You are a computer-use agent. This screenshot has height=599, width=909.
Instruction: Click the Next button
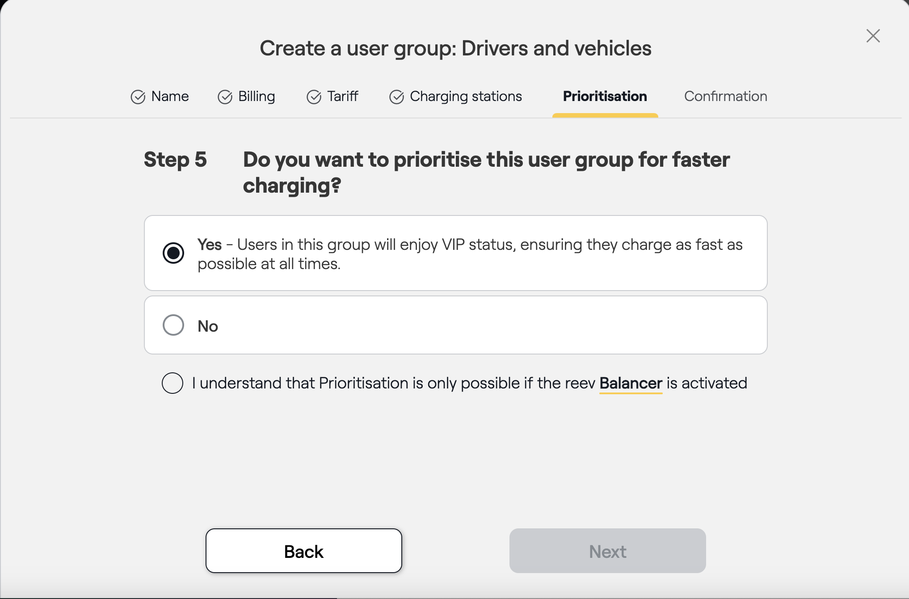(607, 551)
